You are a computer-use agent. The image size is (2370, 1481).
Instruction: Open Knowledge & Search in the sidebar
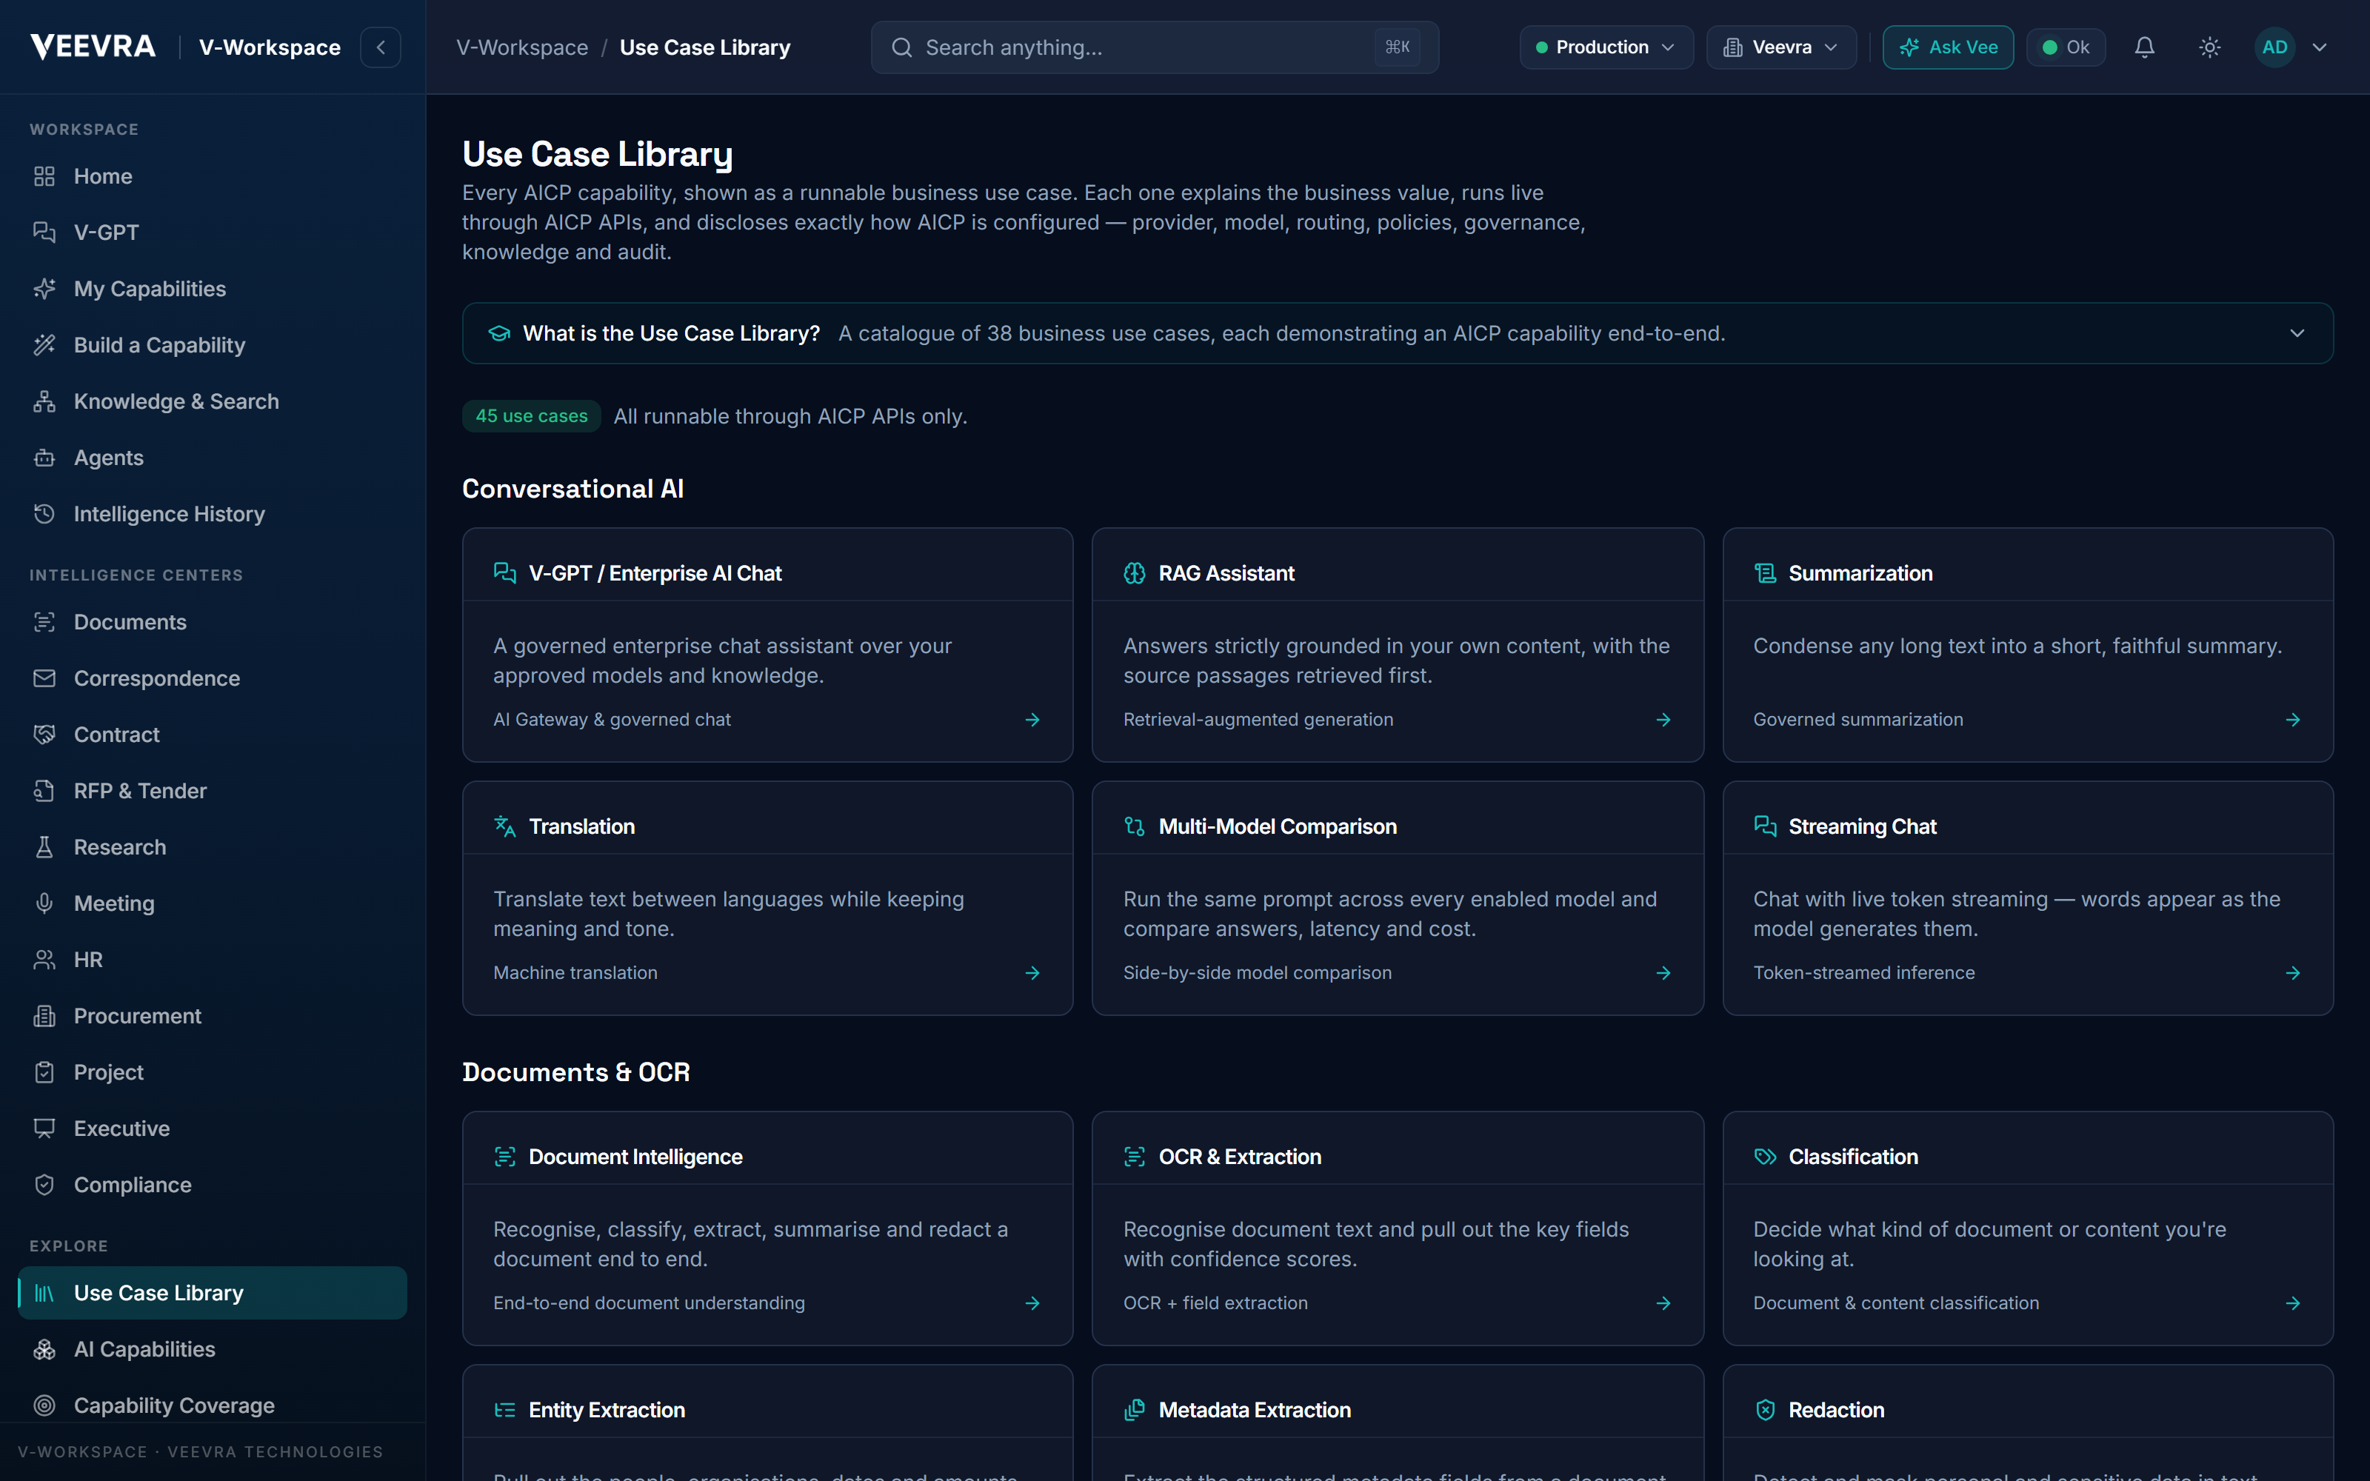pyautogui.click(x=212, y=401)
